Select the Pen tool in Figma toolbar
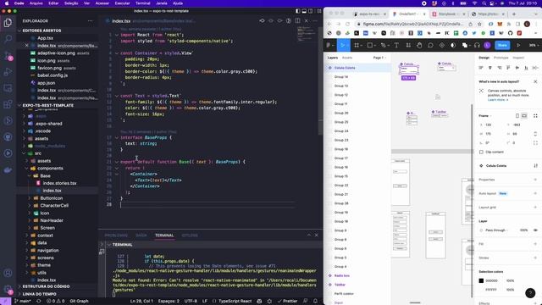This screenshot has height=305, width=542. pos(383,45)
